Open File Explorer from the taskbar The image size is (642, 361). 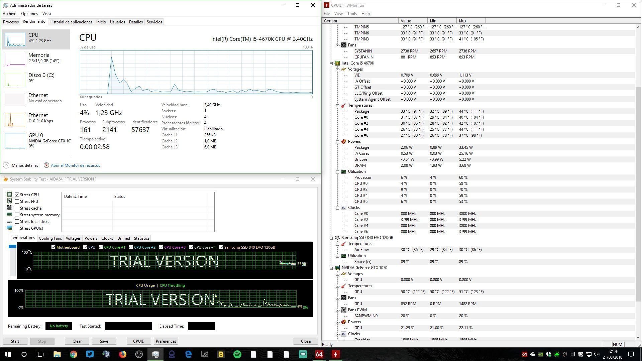[57, 354]
